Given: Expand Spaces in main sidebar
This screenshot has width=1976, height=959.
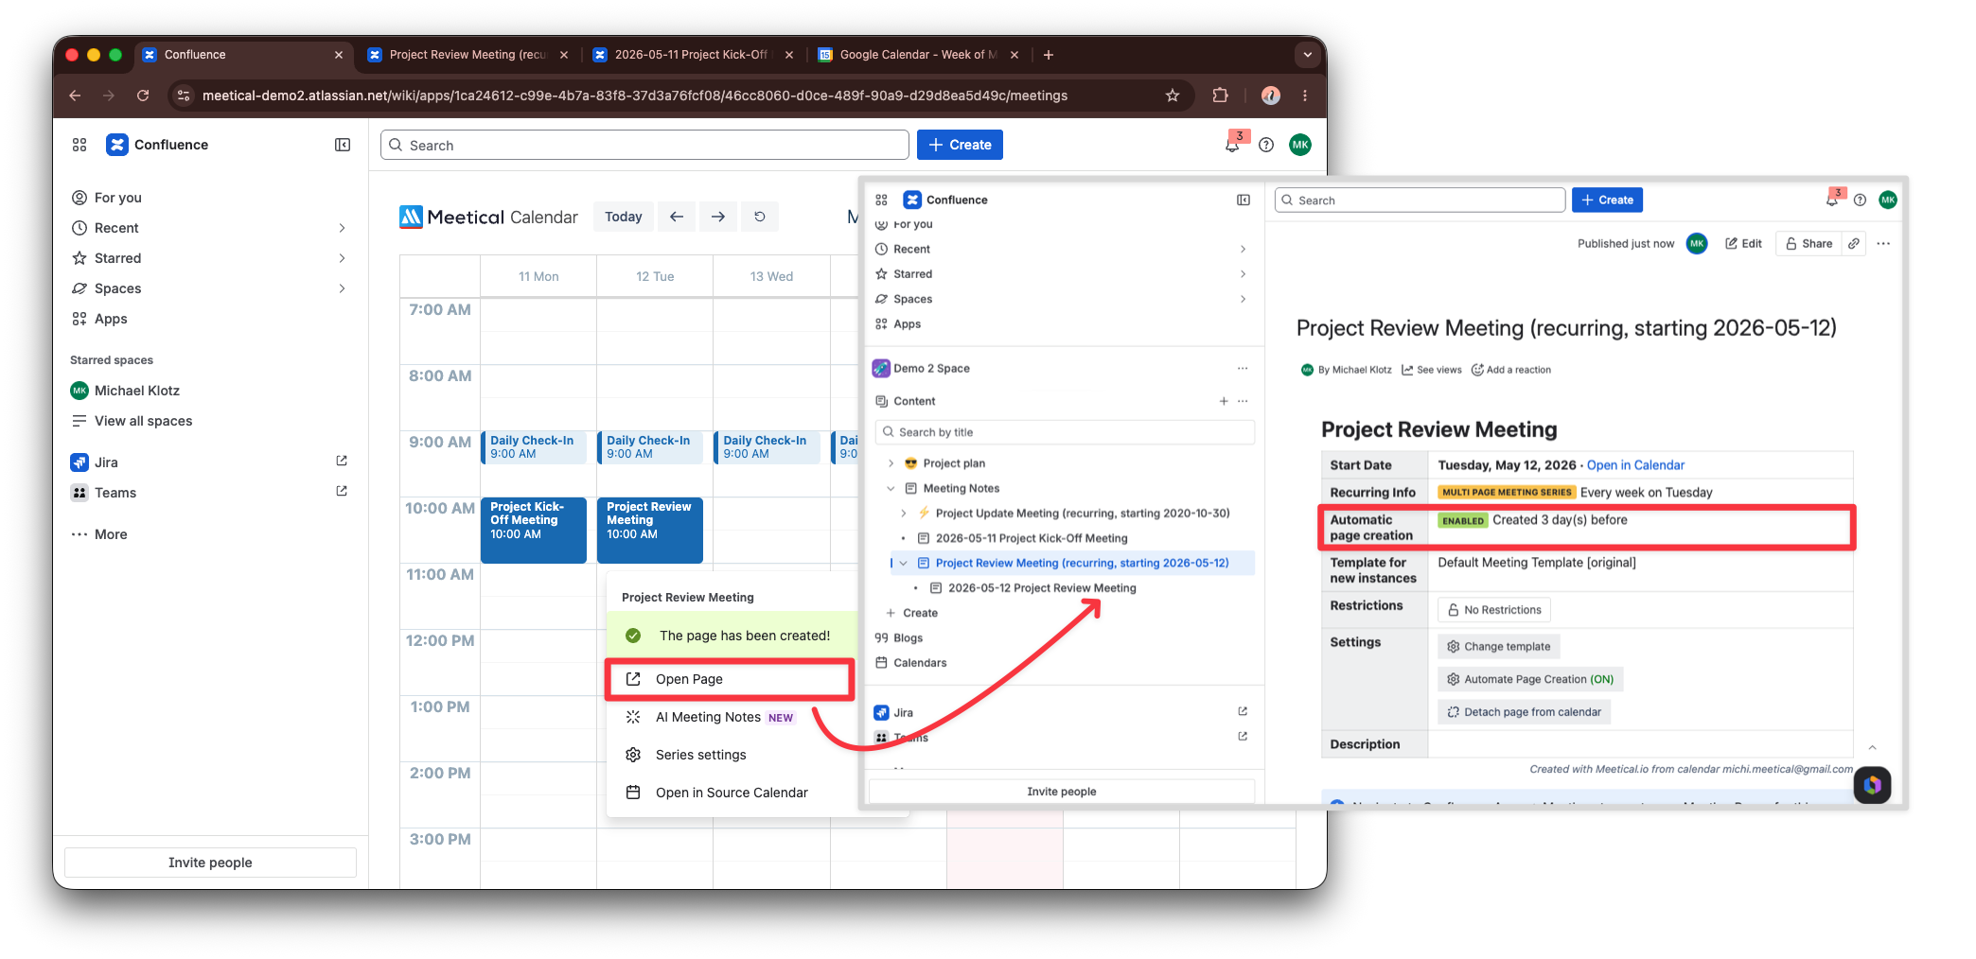Looking at the screenshot, I should tap(342, 288).
